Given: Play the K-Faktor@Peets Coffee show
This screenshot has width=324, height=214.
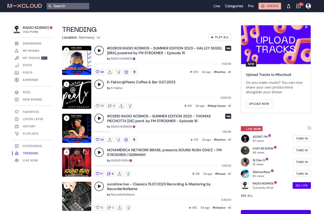Looking at the screenshot, I should [99, 84].
